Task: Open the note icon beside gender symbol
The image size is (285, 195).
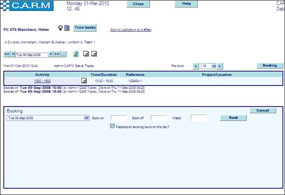Action: click(67, 28)
